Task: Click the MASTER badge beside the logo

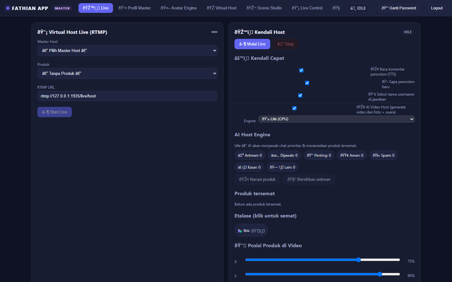Action: pos(62,8)
